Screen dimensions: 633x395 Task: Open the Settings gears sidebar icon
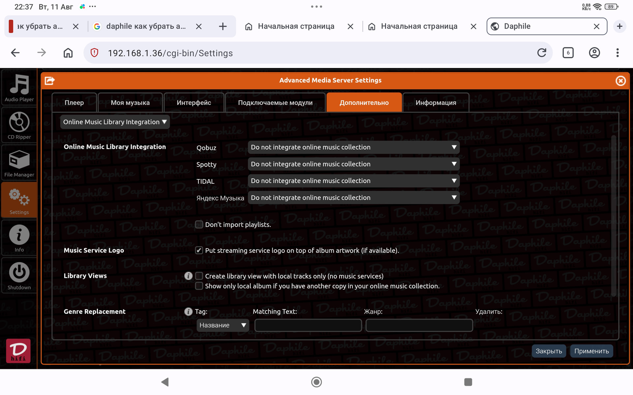[x=19, y=200]
